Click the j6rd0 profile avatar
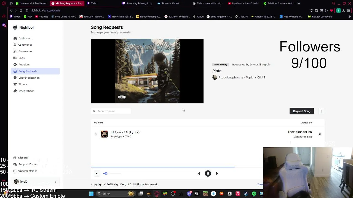The width and height of the screenshot is (353, 198). pos(16,182)
